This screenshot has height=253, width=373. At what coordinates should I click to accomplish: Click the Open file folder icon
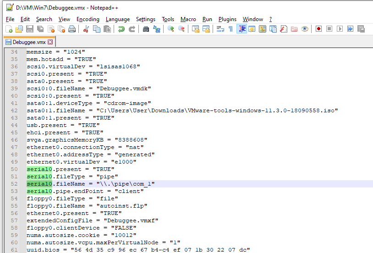pos(19,29)
